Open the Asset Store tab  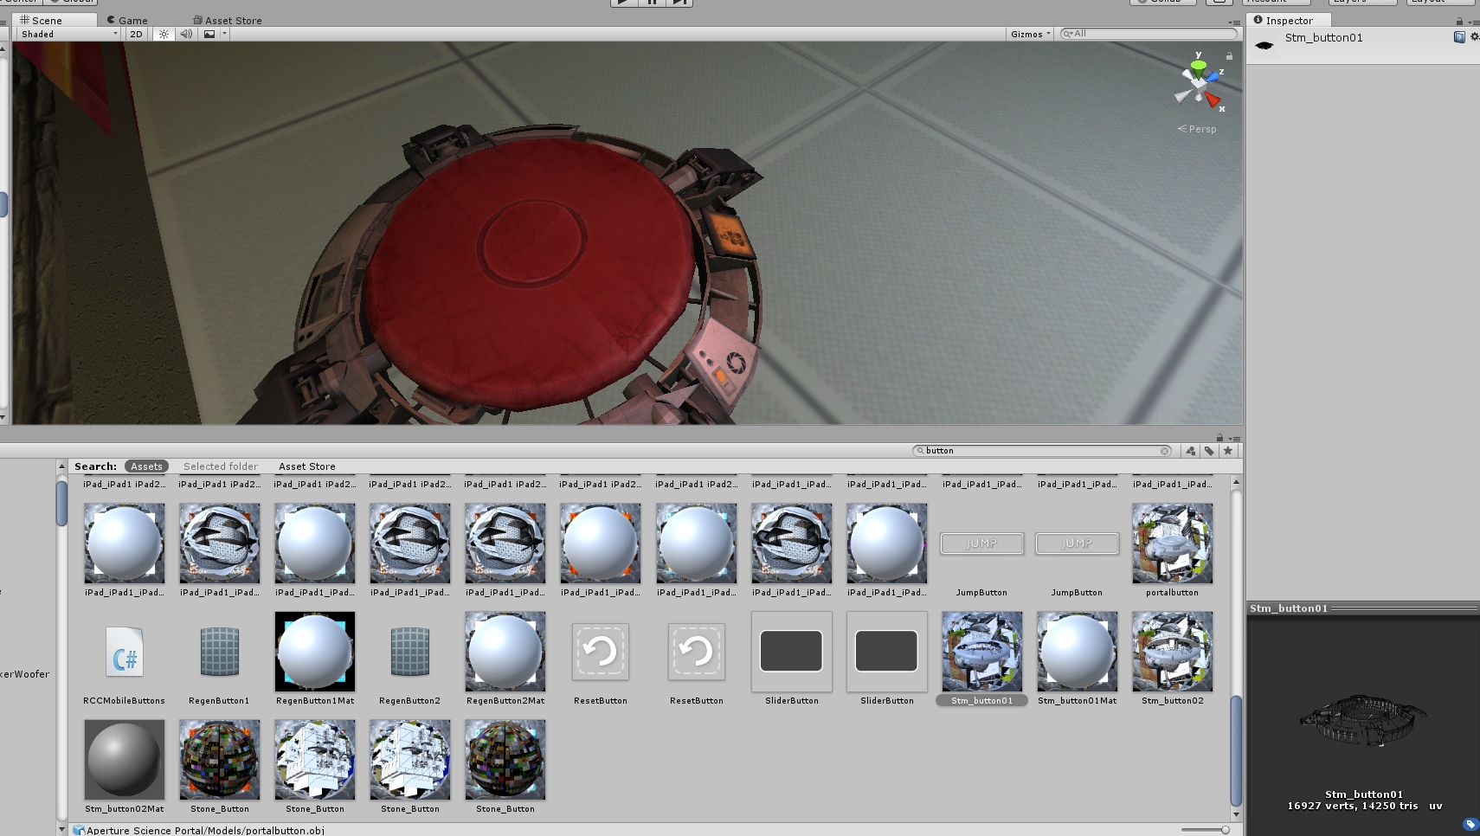[x=228, y=20]
